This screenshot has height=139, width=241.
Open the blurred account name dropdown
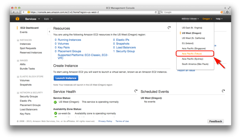point(190,19)
